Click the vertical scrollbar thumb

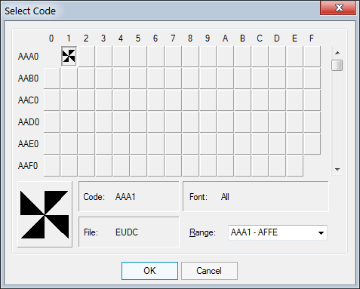pyautogui.click(x=337, y=66)
